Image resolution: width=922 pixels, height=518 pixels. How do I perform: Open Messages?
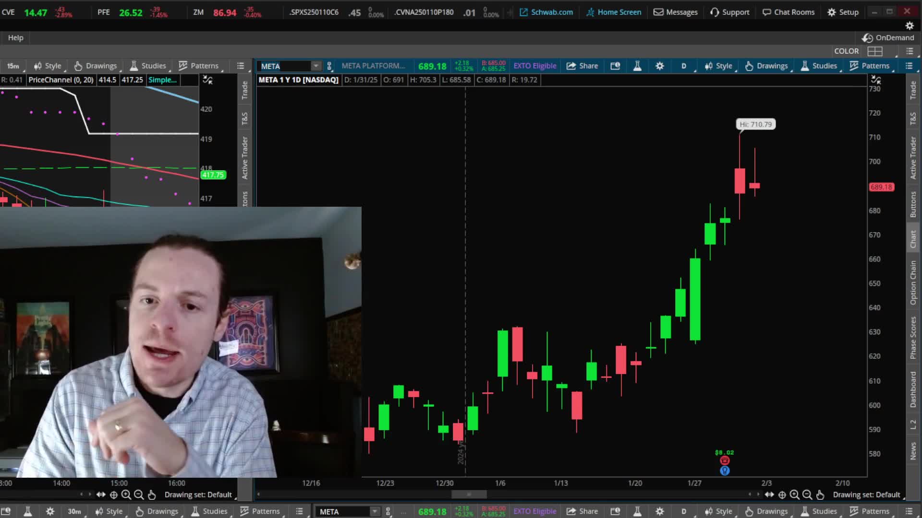pyautogui.click(x=676, y=12)
